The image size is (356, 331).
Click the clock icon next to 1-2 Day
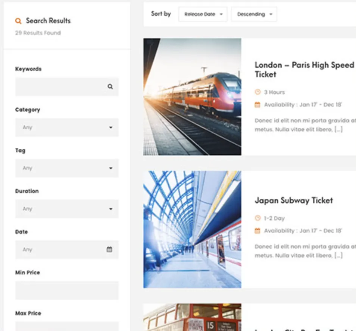[258, 218]
